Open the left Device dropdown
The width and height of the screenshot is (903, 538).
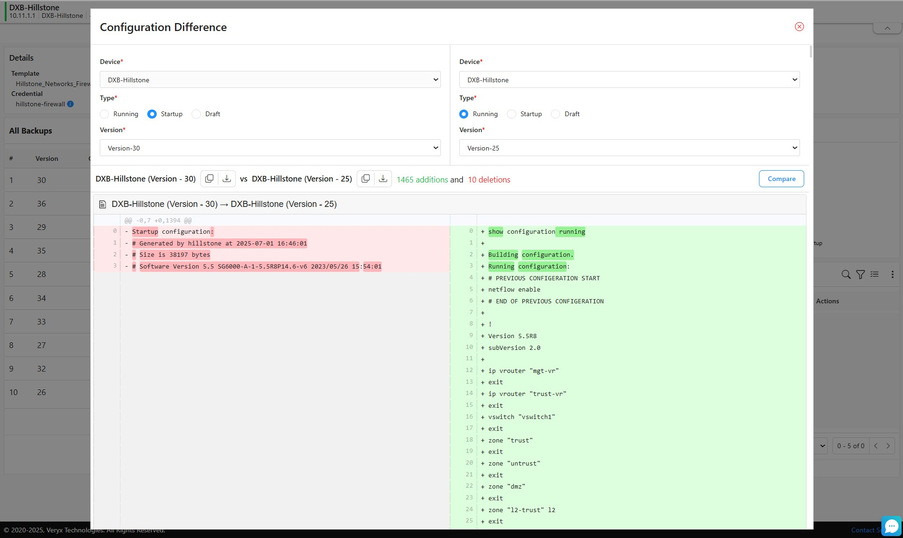click(x=270, y=80)
